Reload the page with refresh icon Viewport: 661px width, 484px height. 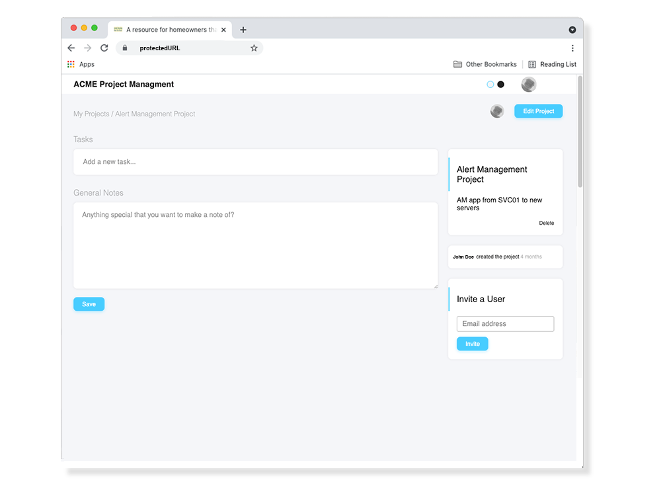(104, 48)
